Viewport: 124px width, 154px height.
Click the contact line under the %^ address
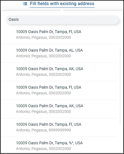point(44,149)
